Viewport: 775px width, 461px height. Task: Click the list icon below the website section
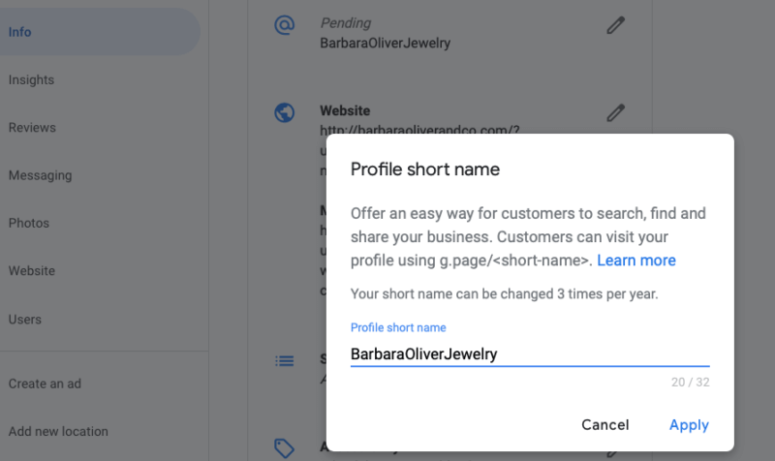(x=284, y=360)
